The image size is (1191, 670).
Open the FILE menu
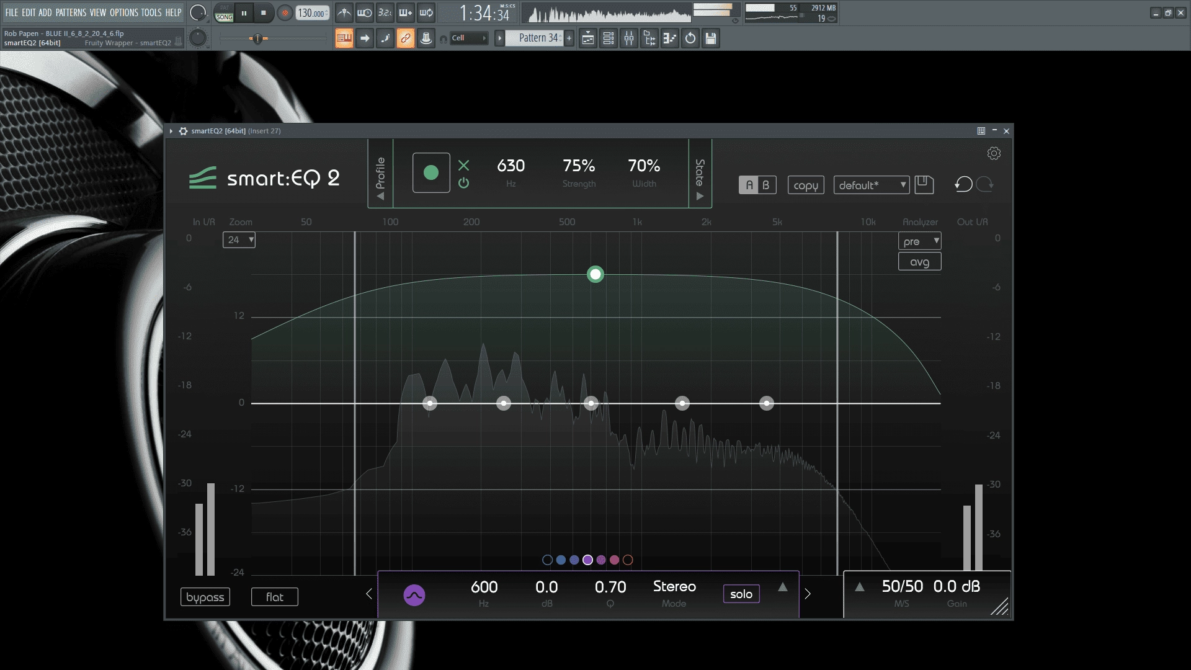[x=12, y=12]
